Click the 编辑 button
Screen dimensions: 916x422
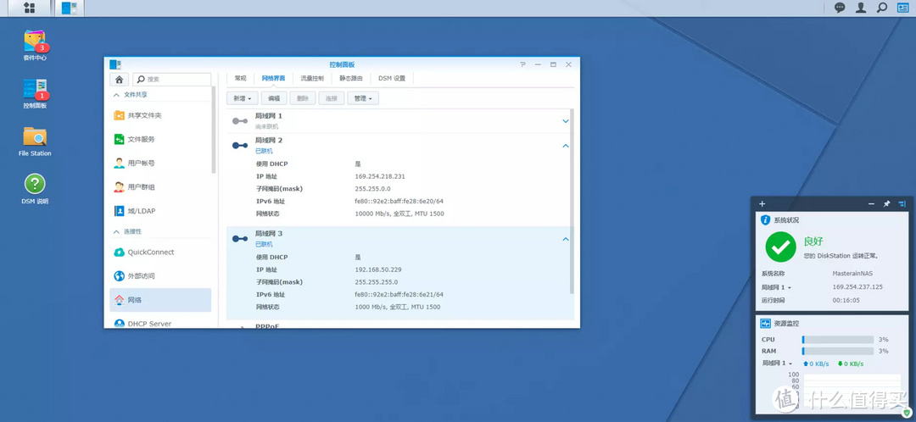coord(274,98)
